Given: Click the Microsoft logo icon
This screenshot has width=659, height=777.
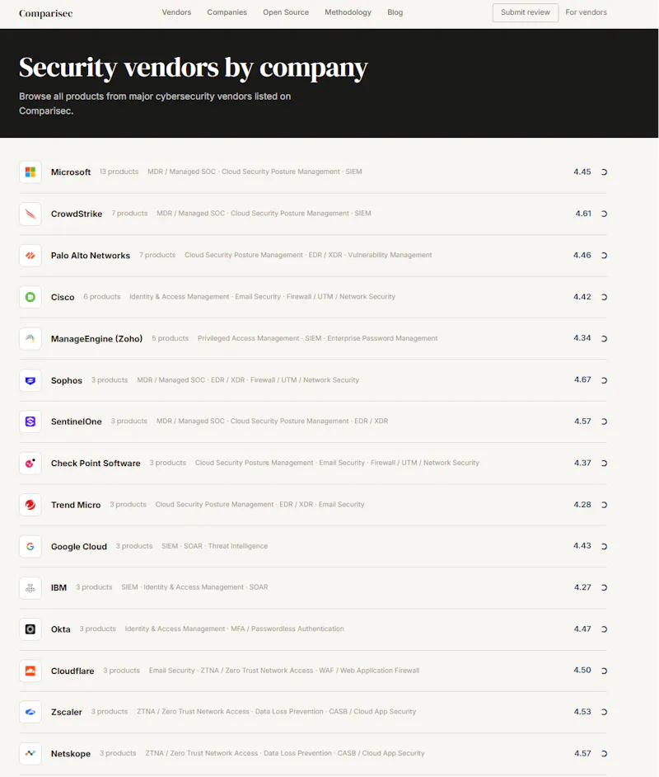Looking at the screenshot, I should click(x=30, y=172).
